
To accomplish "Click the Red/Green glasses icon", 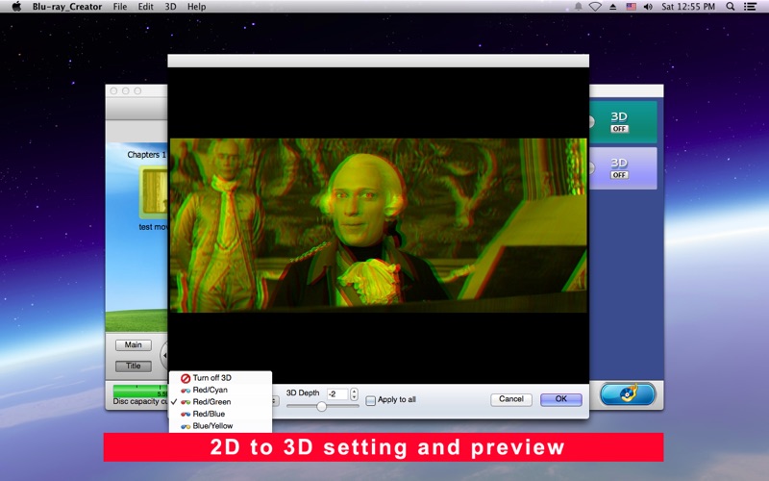I will tap(186, 402).
